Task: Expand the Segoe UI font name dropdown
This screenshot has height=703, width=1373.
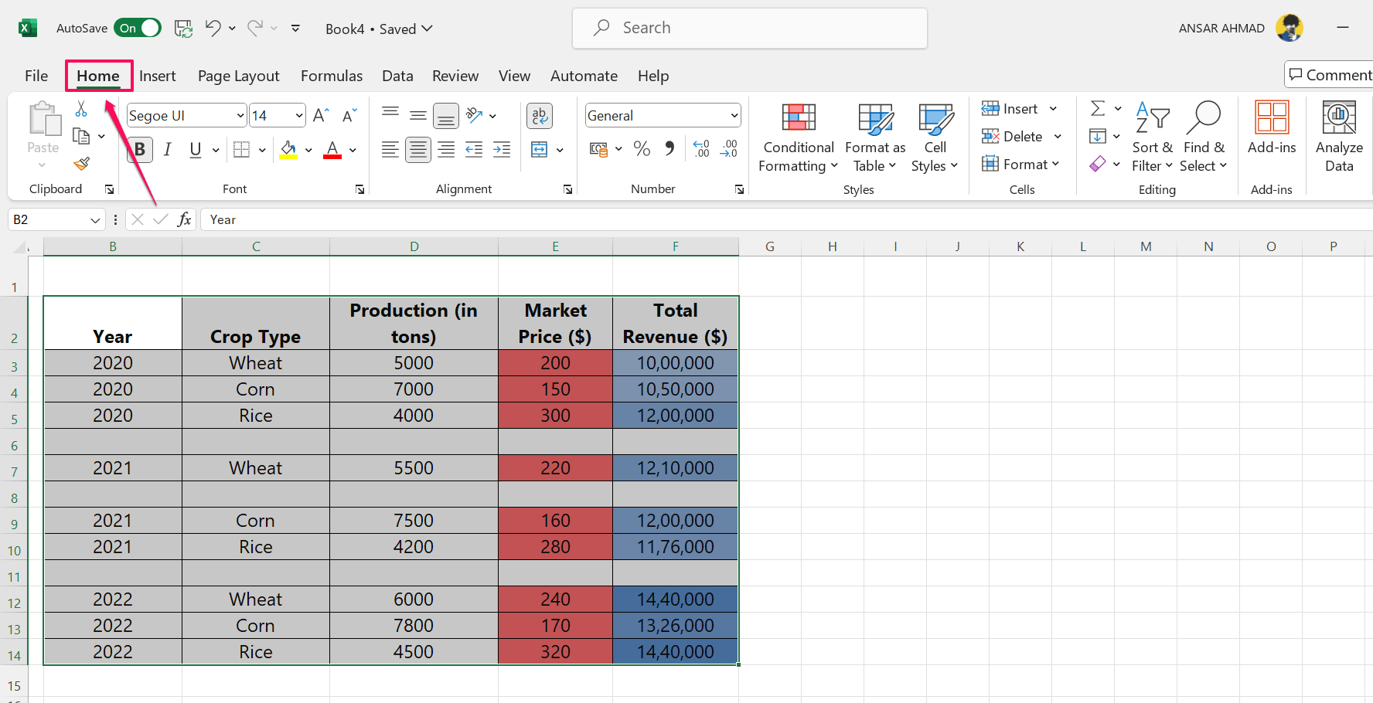Action: pos(240,116)
